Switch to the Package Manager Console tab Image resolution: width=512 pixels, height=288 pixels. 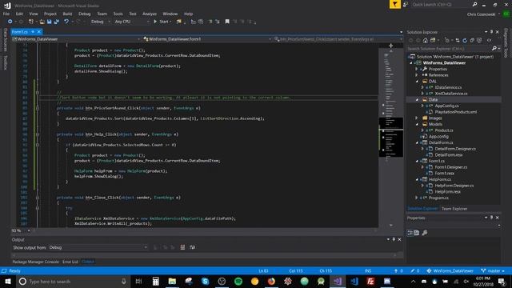pyautogui.click(x=35, y=262)
